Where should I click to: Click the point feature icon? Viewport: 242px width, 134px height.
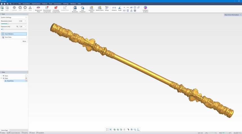click(124, 7)
